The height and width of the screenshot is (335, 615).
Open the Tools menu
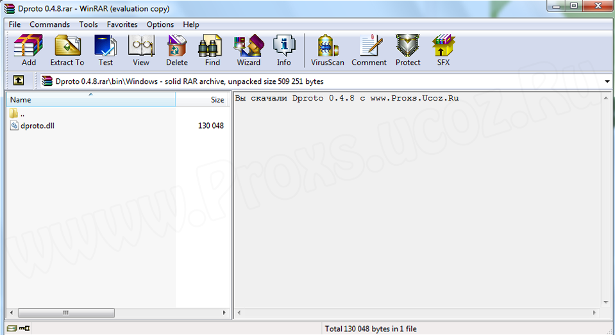pos(88,24)
